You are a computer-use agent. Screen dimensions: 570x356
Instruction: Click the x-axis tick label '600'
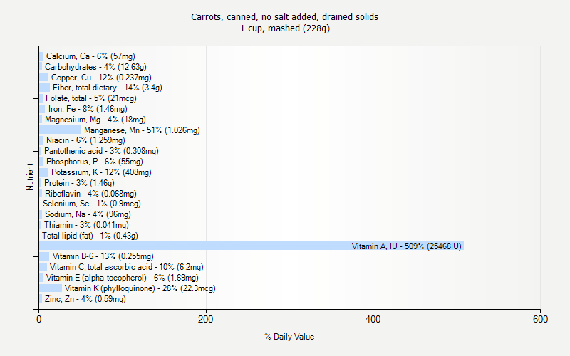[x=540, y=319]
